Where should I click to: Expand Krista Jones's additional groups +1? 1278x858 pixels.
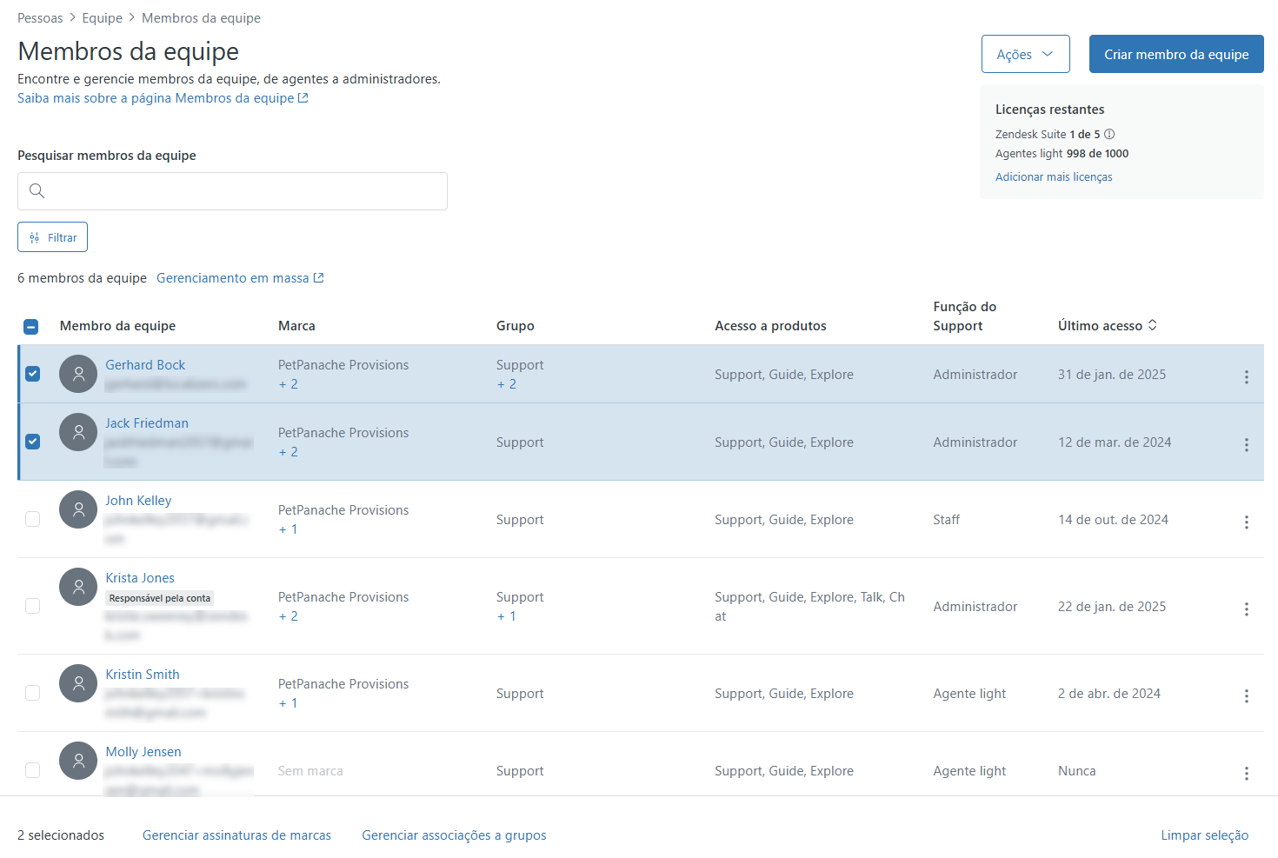pos(507,616)
